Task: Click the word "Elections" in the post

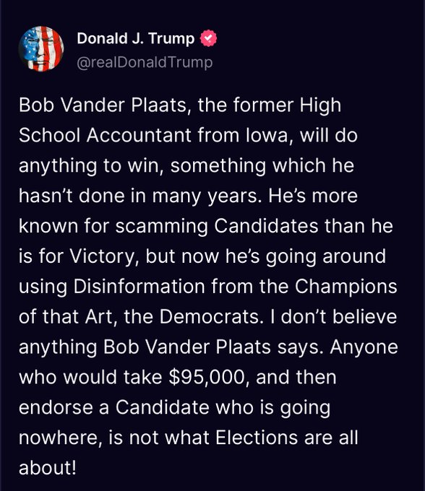Action: pyautogui.click(x=257, y=438)
